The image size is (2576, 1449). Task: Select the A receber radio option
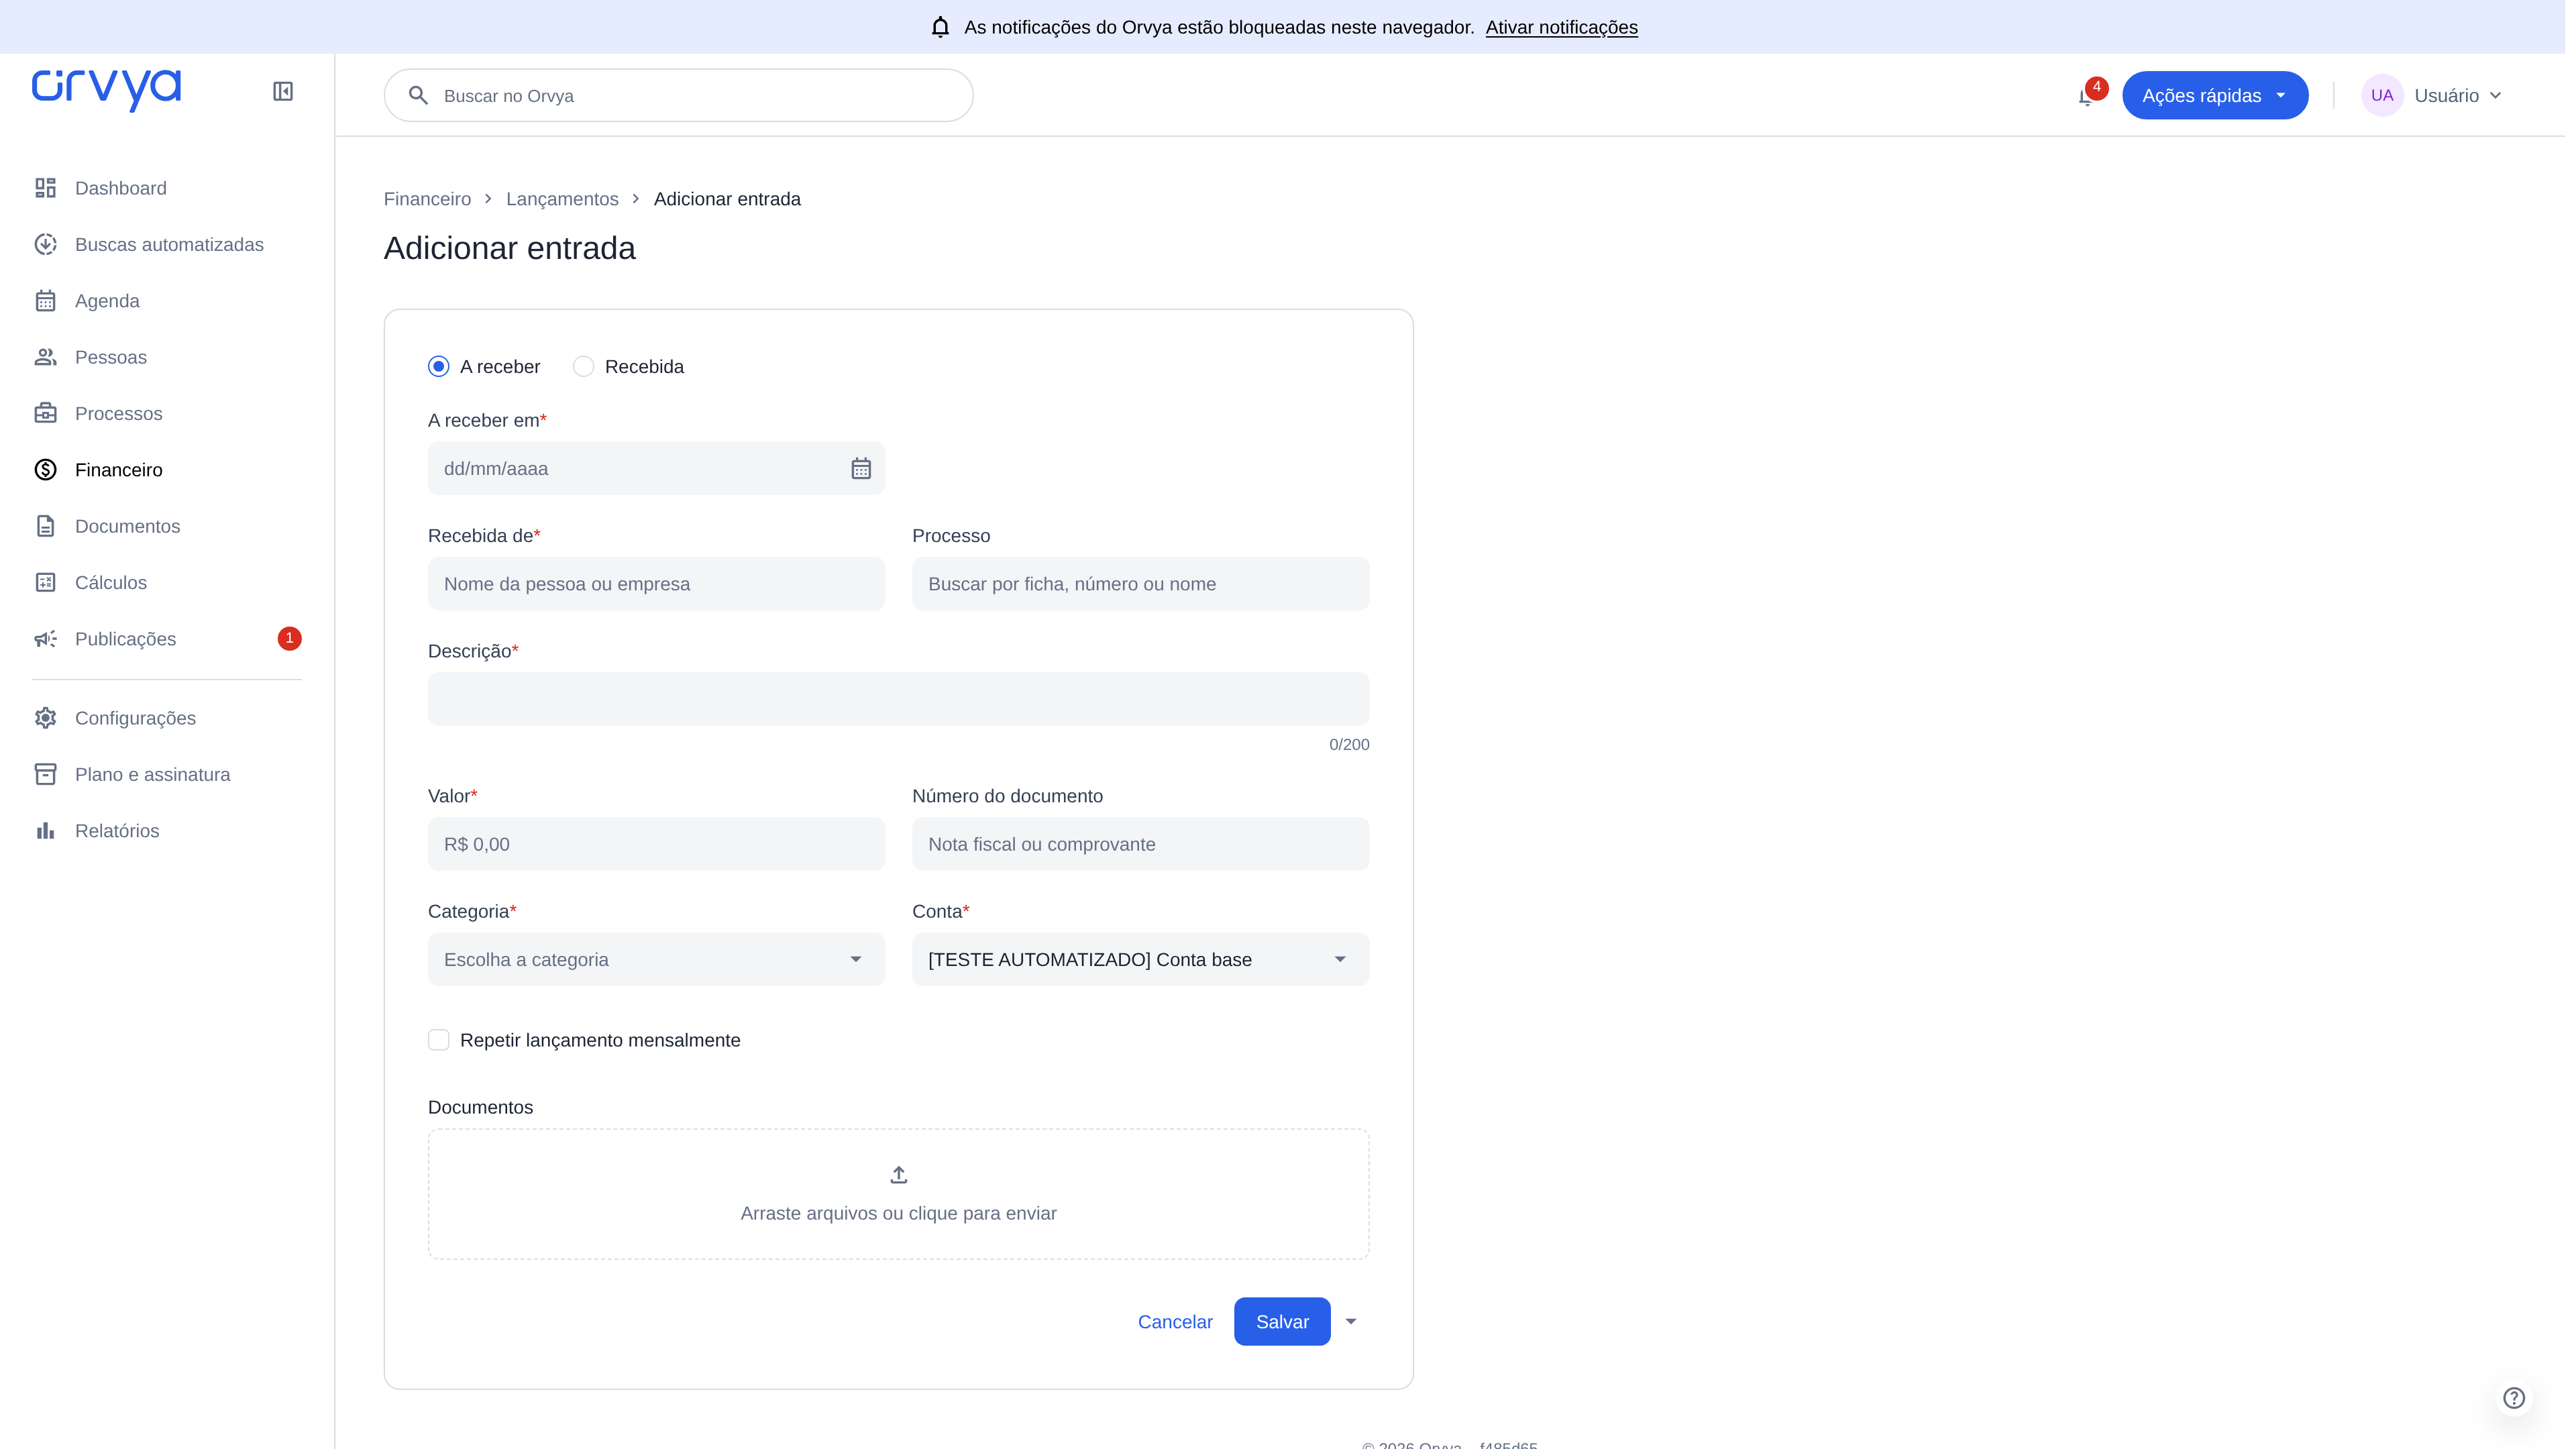438,366
